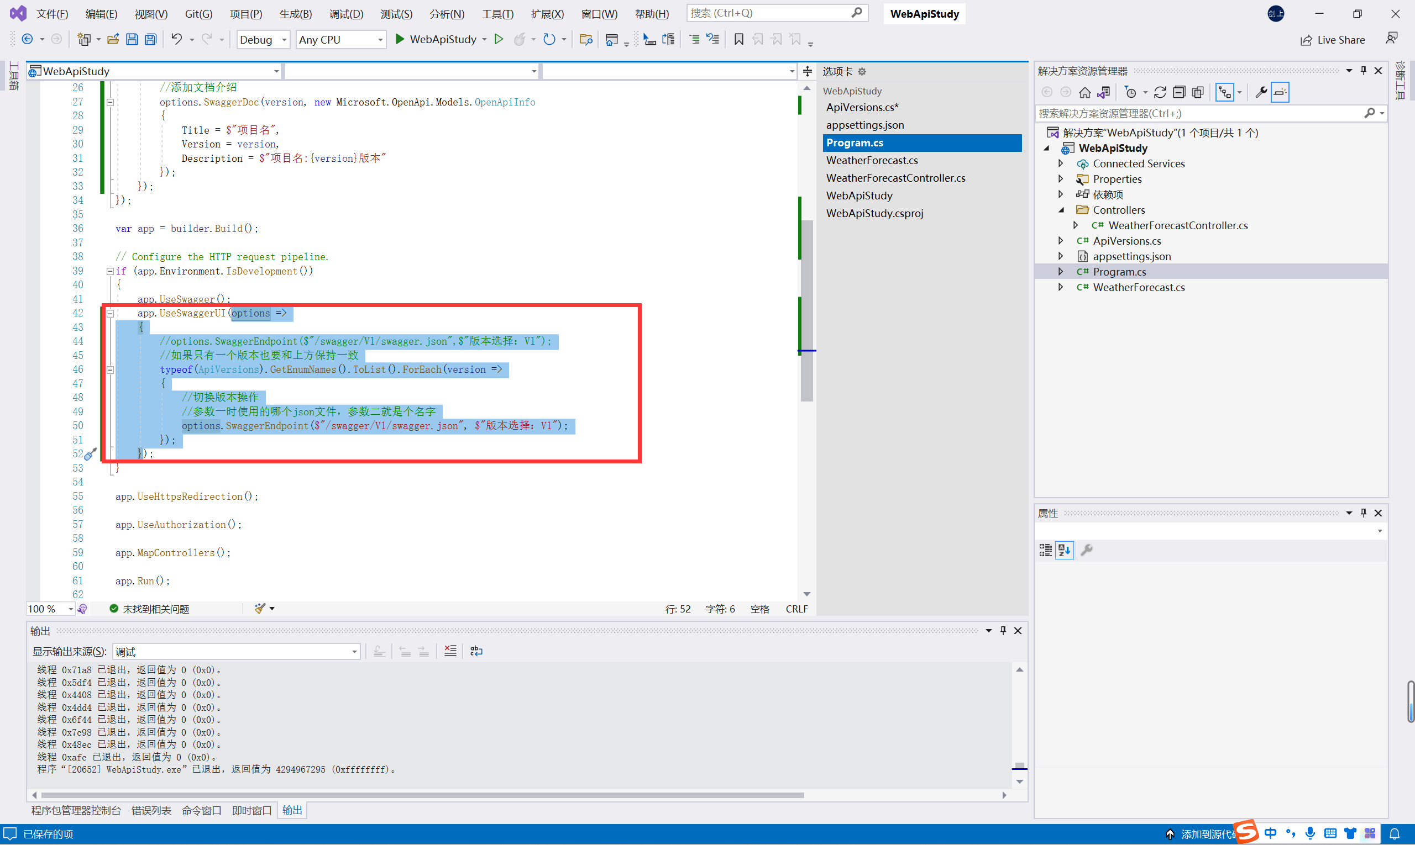Viewport: 1415px width, 845px height.
Task: Click the Home icon in Solution Explorer
Action: tap(1084, 92)
